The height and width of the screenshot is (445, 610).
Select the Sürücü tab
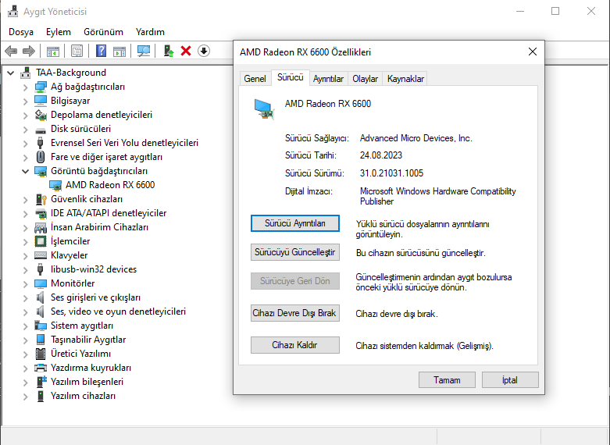tap(291, 77)
